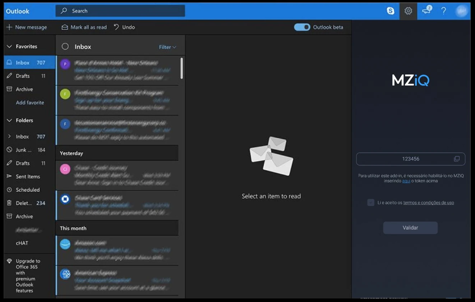Open the Deleted items folder
Image resolution: width=475 pixels, height=302 pixels.
click(x=29, y=203)
